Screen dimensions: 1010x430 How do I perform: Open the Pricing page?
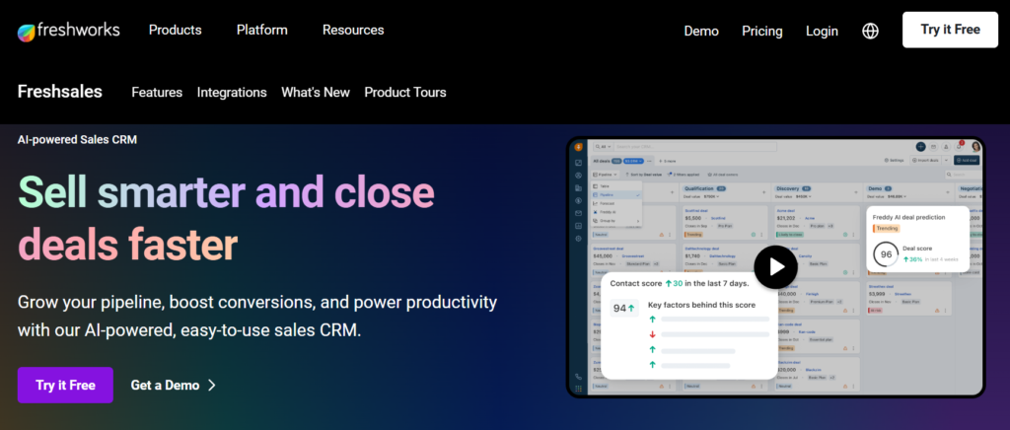(762, 31)
